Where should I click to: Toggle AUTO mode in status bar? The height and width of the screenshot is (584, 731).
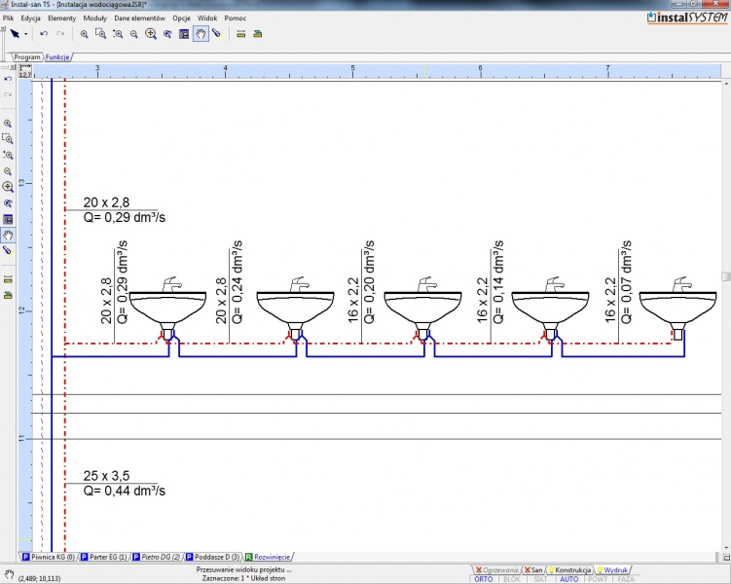569,579
